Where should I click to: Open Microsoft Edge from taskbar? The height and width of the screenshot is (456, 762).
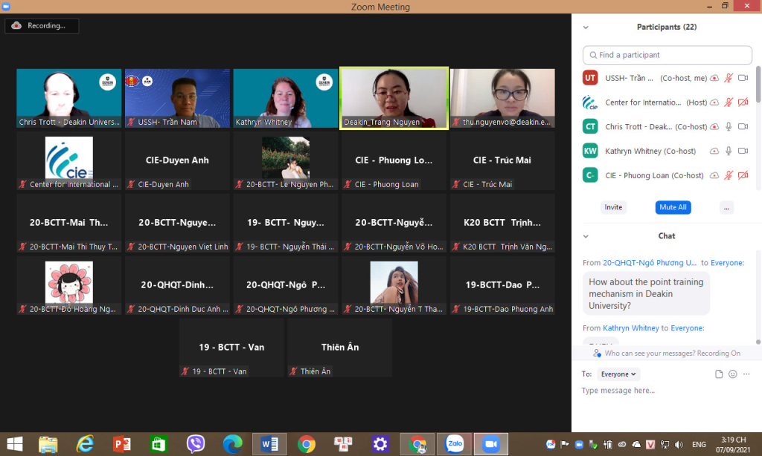[x=232, y=444]
